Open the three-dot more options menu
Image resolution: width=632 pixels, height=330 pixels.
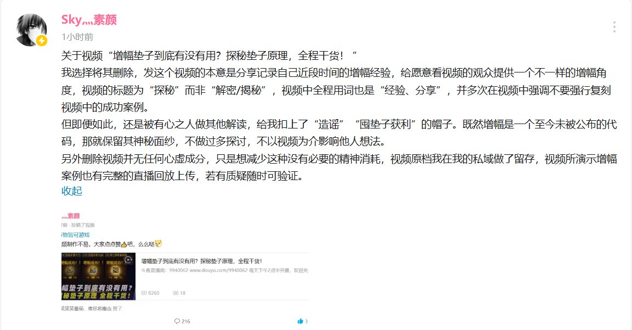tap(614, 26)
